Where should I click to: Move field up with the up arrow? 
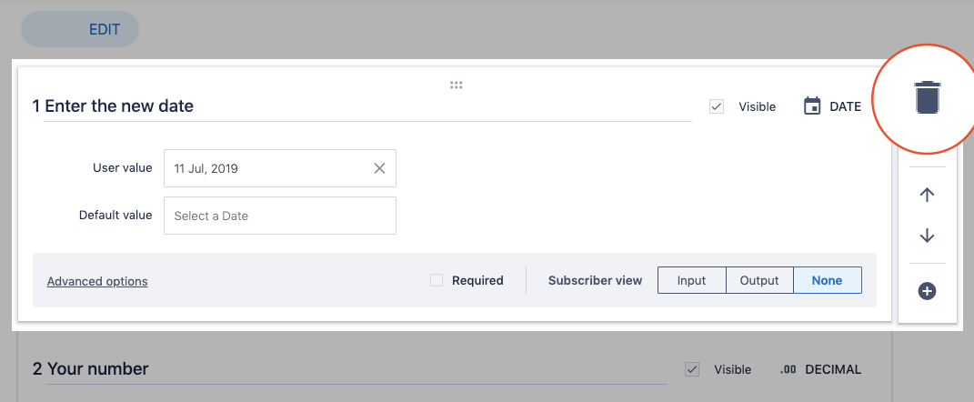[927, 195]
